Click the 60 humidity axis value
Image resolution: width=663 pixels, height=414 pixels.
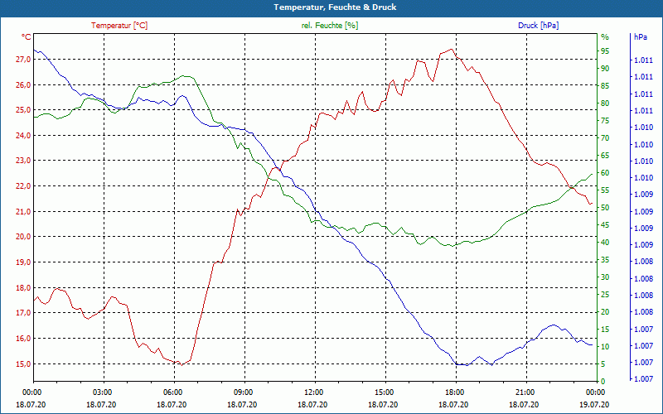pos(605,173)
